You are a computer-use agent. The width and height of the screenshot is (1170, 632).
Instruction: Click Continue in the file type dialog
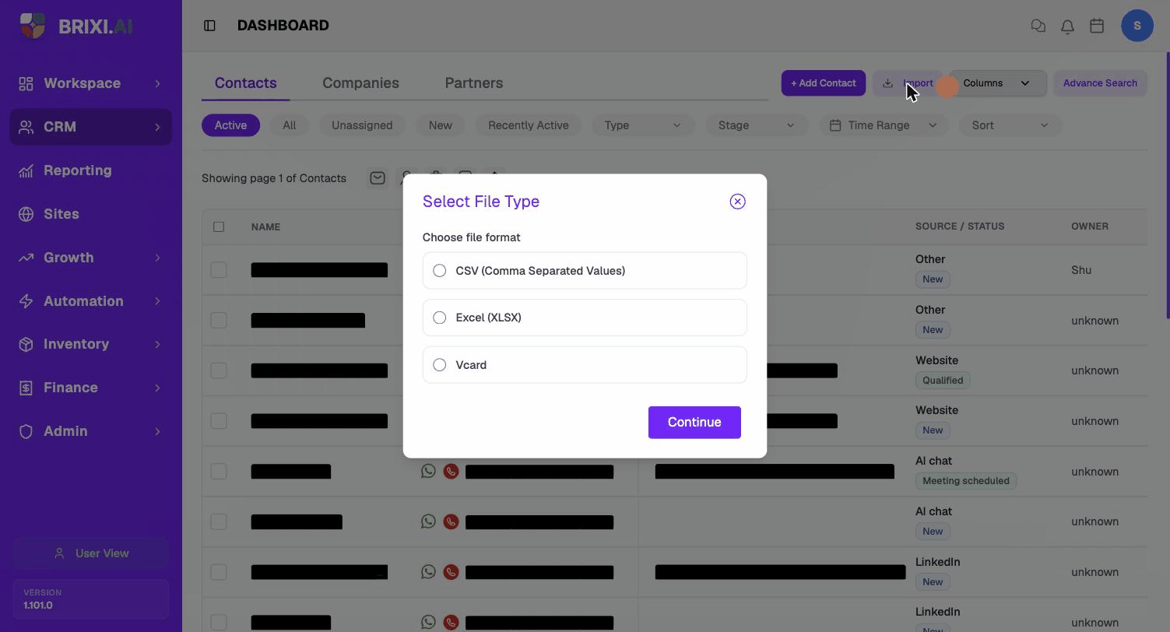[x=694, y=422]
